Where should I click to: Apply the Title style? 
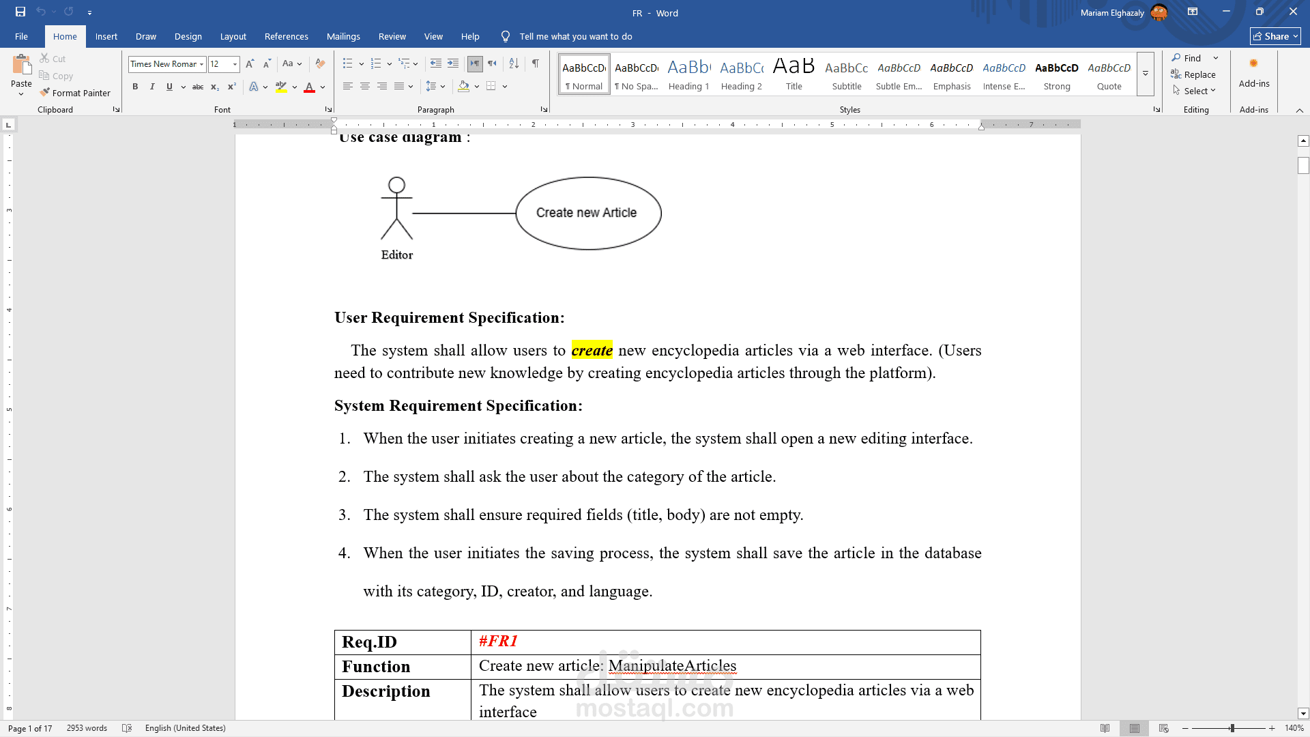click(794, 74)
